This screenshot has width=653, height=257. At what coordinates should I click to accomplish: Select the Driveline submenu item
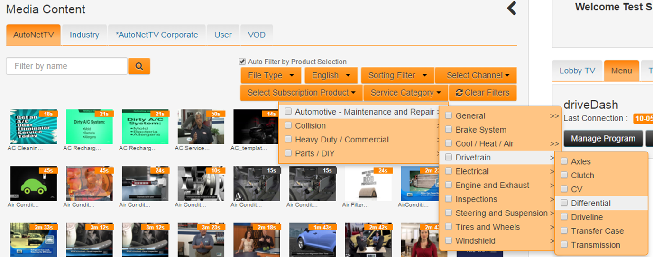click(601, 217)
